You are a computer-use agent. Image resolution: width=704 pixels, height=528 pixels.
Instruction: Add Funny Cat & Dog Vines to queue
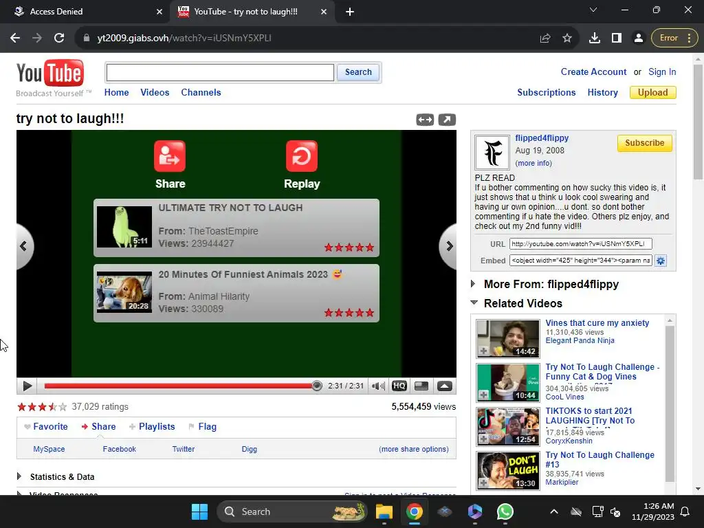[483, 395]
